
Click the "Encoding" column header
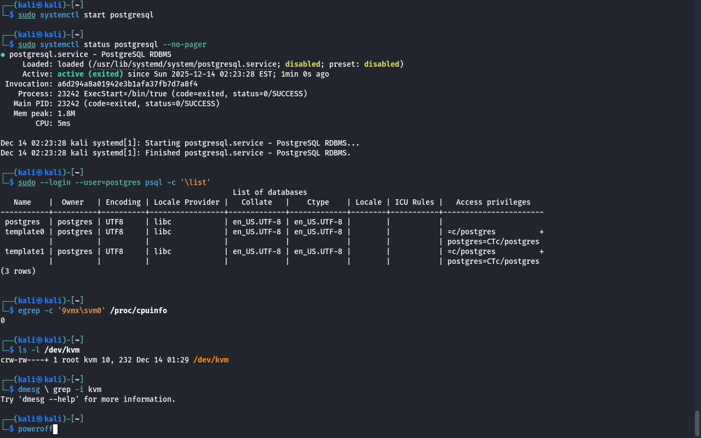123,202
